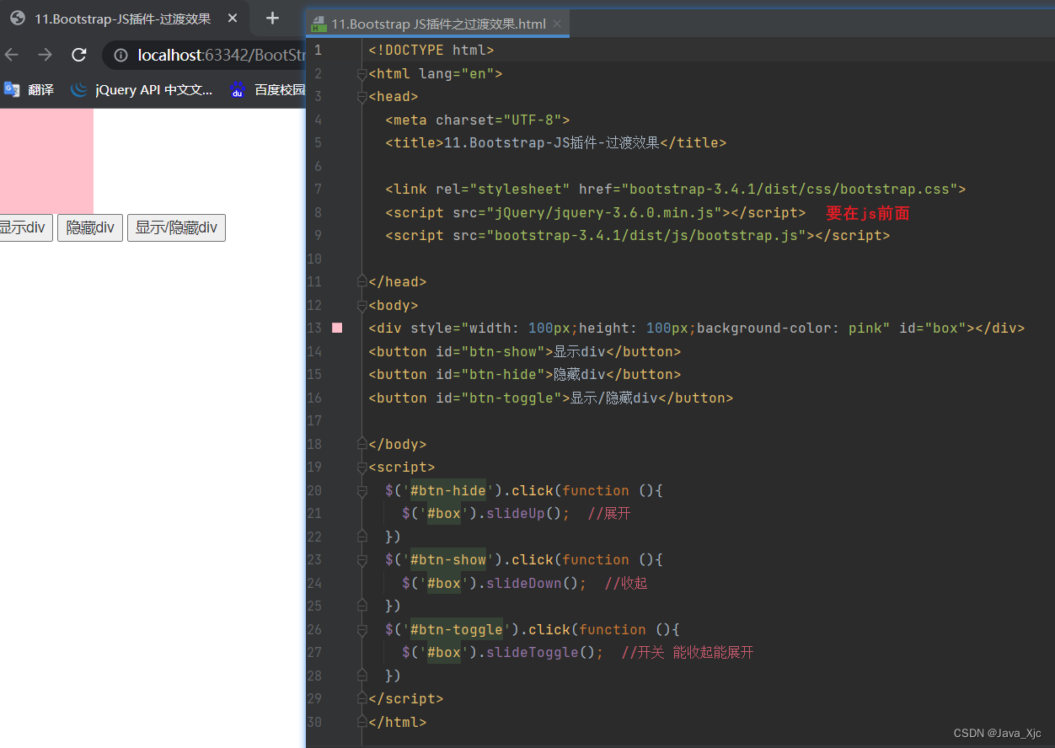The height and width of the screenshot is (748, 1055).
Task: Collapse the btn-toggle click function fold
Action: click(x=362, y=629)
